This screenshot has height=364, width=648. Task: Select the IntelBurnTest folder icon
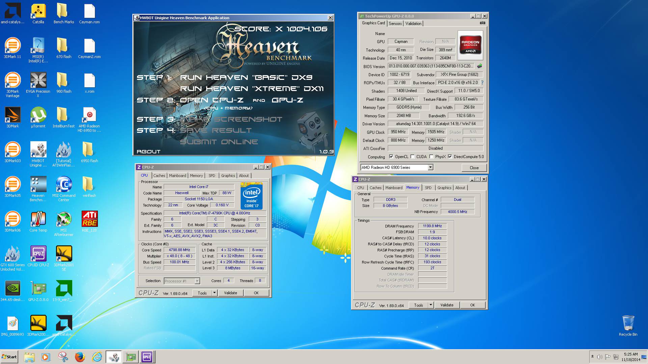[x=64, y=118]
